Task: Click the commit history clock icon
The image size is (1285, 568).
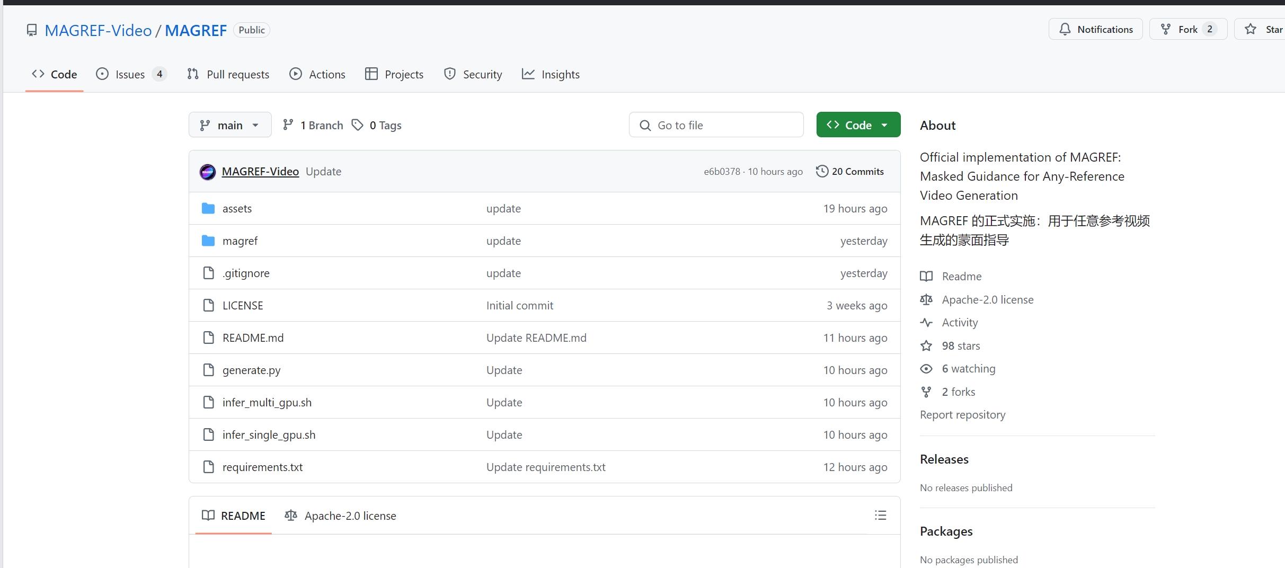Action: pos(822,171)
